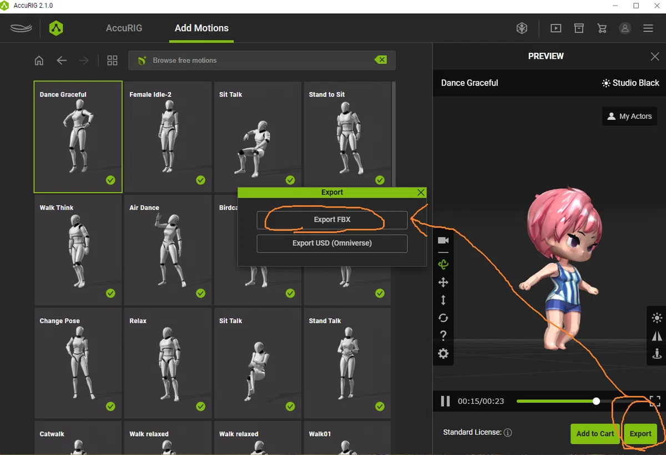The width and height of the screenshot is (666, 455).
Task: Open the shopping cart icon in header
Action: (x=602, y=28)
